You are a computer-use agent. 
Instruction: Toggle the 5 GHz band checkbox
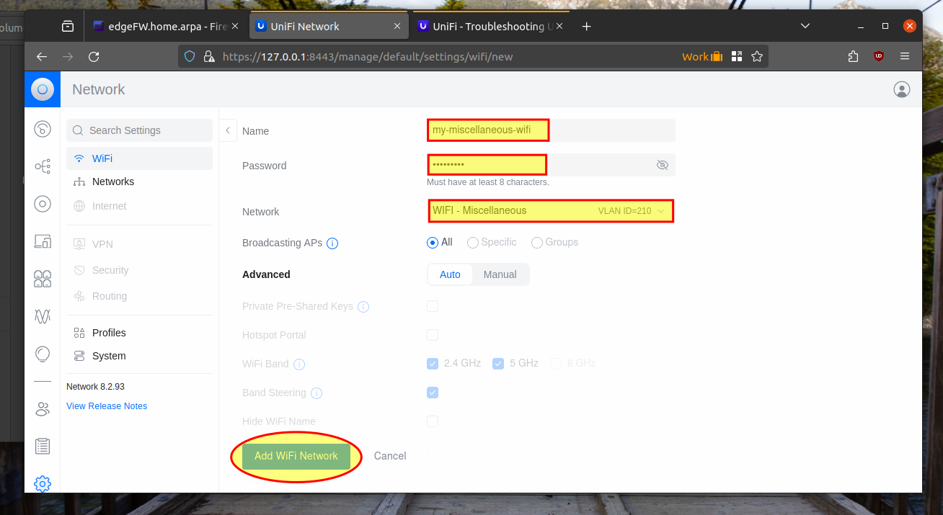point(498,364)
